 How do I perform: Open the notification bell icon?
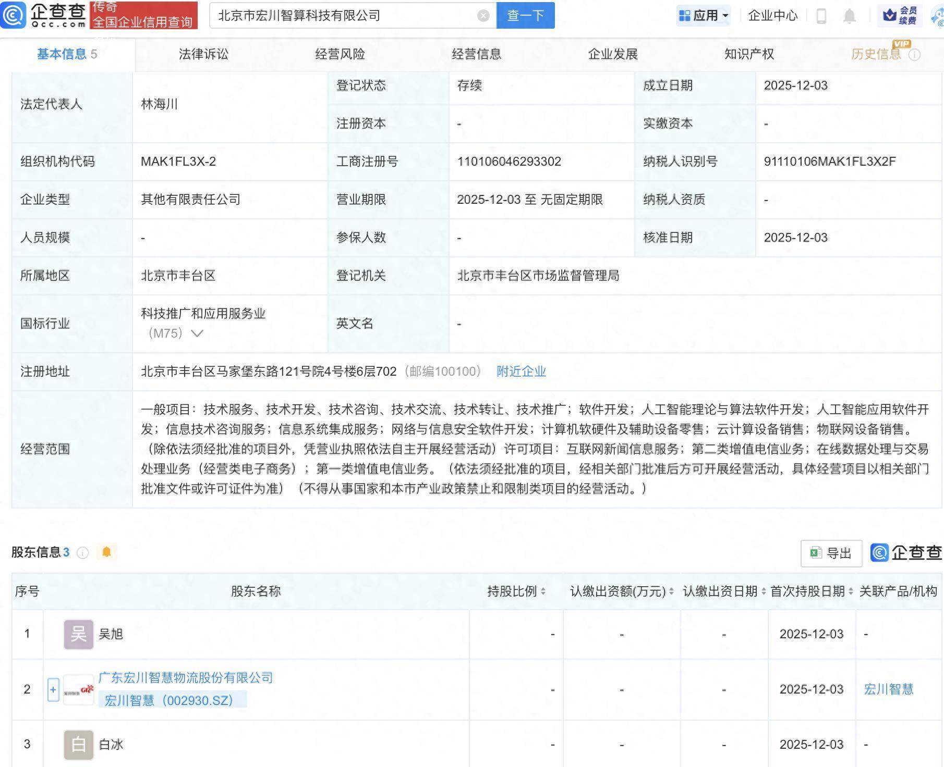point(849,16)
